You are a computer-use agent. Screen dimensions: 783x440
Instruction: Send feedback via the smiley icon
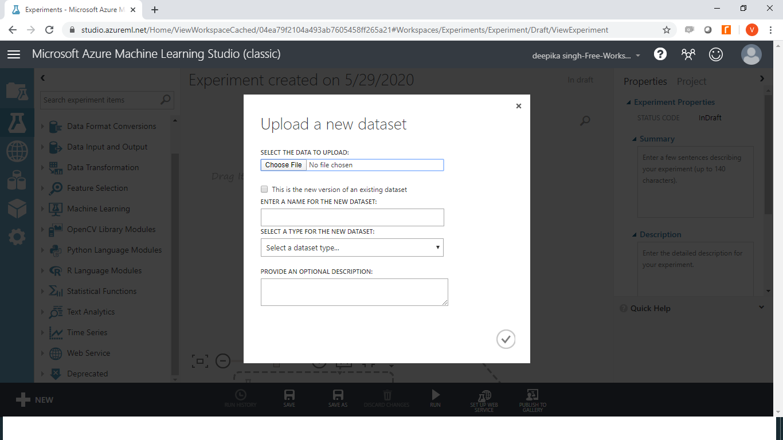[716, 54]
